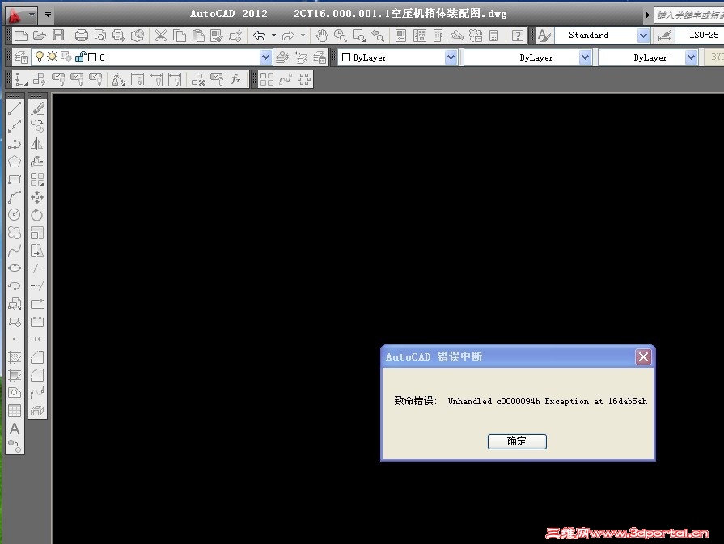
Task: Toggle layer 0 viewport freeze icon
Action: 66,57
